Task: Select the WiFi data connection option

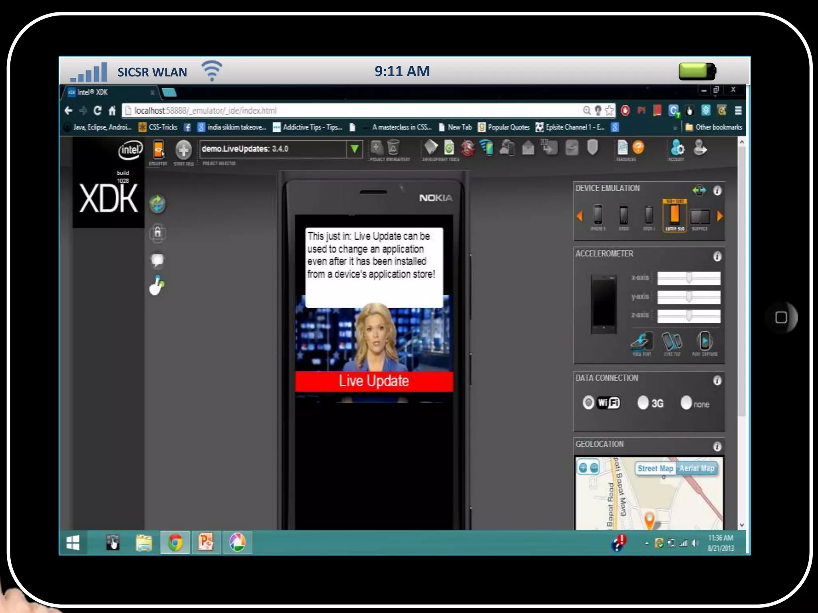Action: point(588,403)
